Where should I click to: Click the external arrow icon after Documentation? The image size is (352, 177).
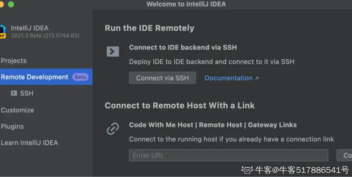click(257, 78)
